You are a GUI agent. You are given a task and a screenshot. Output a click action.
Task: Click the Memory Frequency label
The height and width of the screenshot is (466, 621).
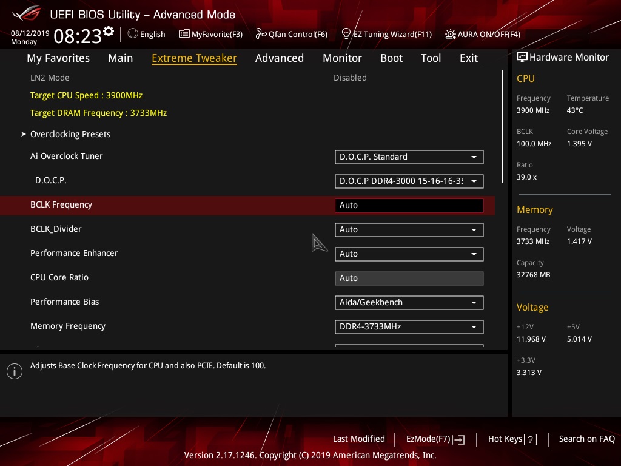pos(68,326)
